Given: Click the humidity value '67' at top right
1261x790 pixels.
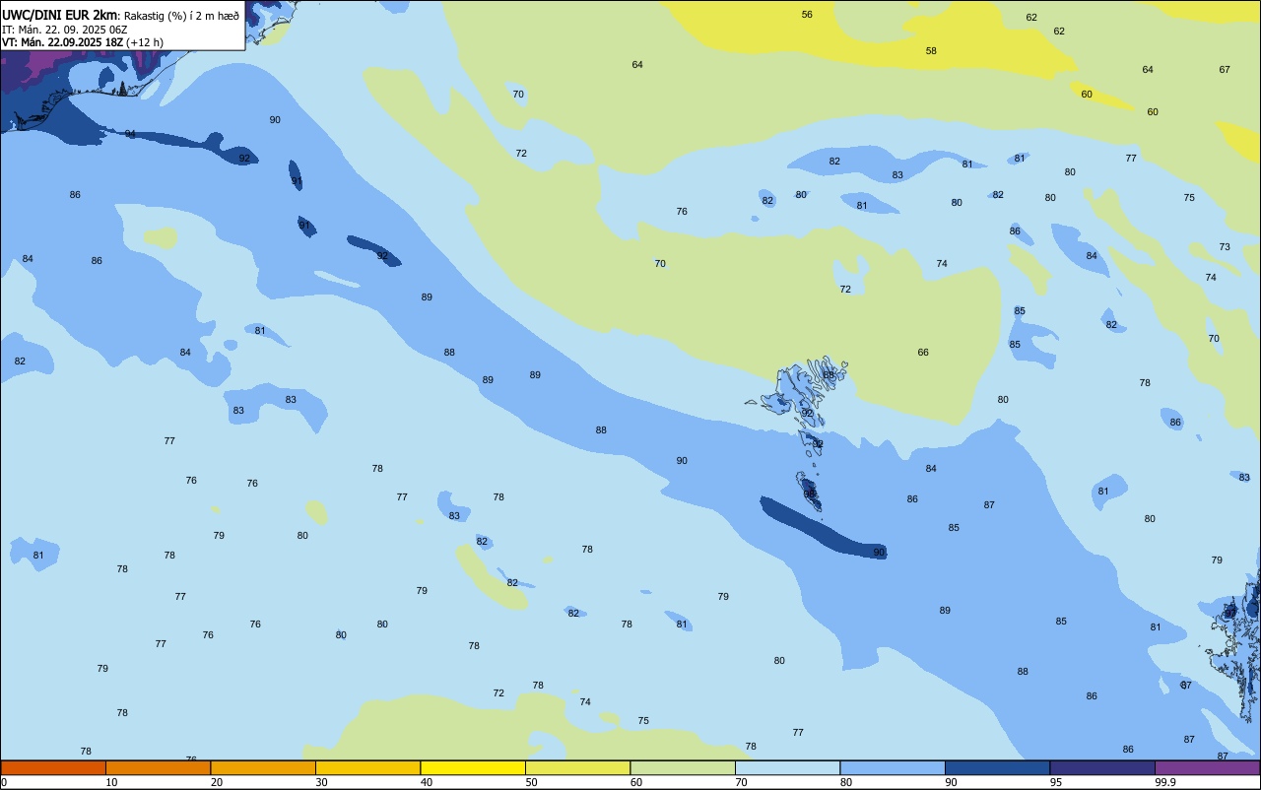Looking at the screenshot, I should tap(1225, 70).
